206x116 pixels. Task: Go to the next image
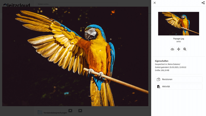tap(80, 111)
